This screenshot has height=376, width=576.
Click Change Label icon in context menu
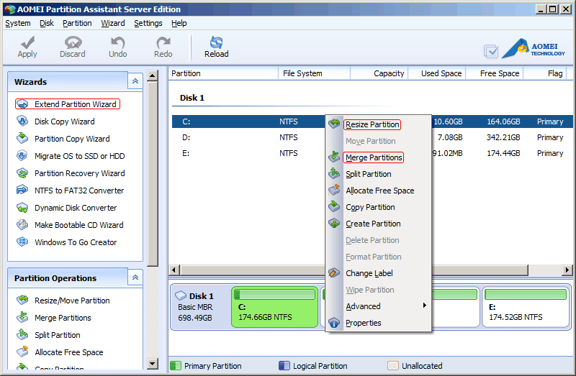334,273
